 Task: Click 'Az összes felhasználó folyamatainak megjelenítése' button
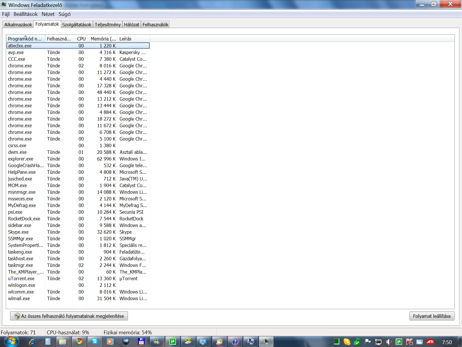tap(69, 316)
